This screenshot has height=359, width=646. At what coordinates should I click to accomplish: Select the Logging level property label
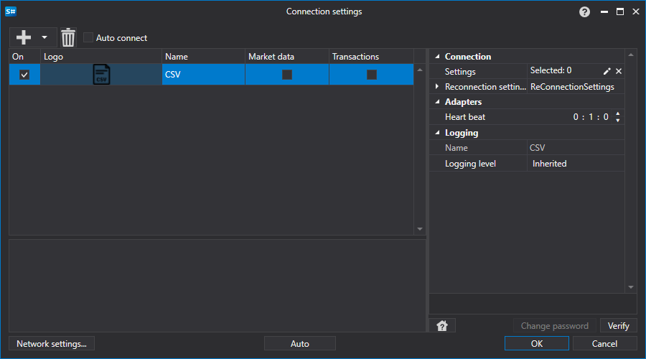470,164
